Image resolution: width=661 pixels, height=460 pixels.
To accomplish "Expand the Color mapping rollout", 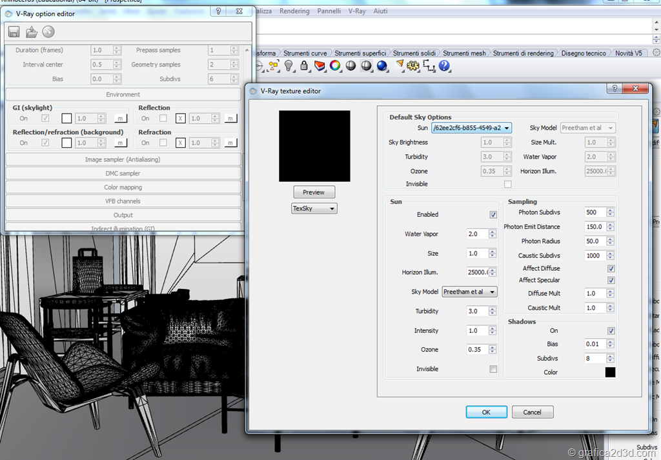I will click(x=123, y=187).
